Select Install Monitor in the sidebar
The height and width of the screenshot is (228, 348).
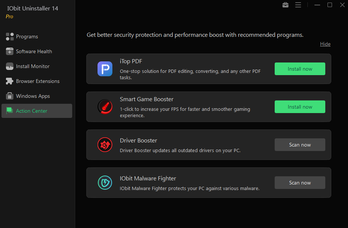[37, 66]
